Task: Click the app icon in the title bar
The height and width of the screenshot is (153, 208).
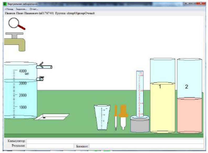Action: point(5,4)
